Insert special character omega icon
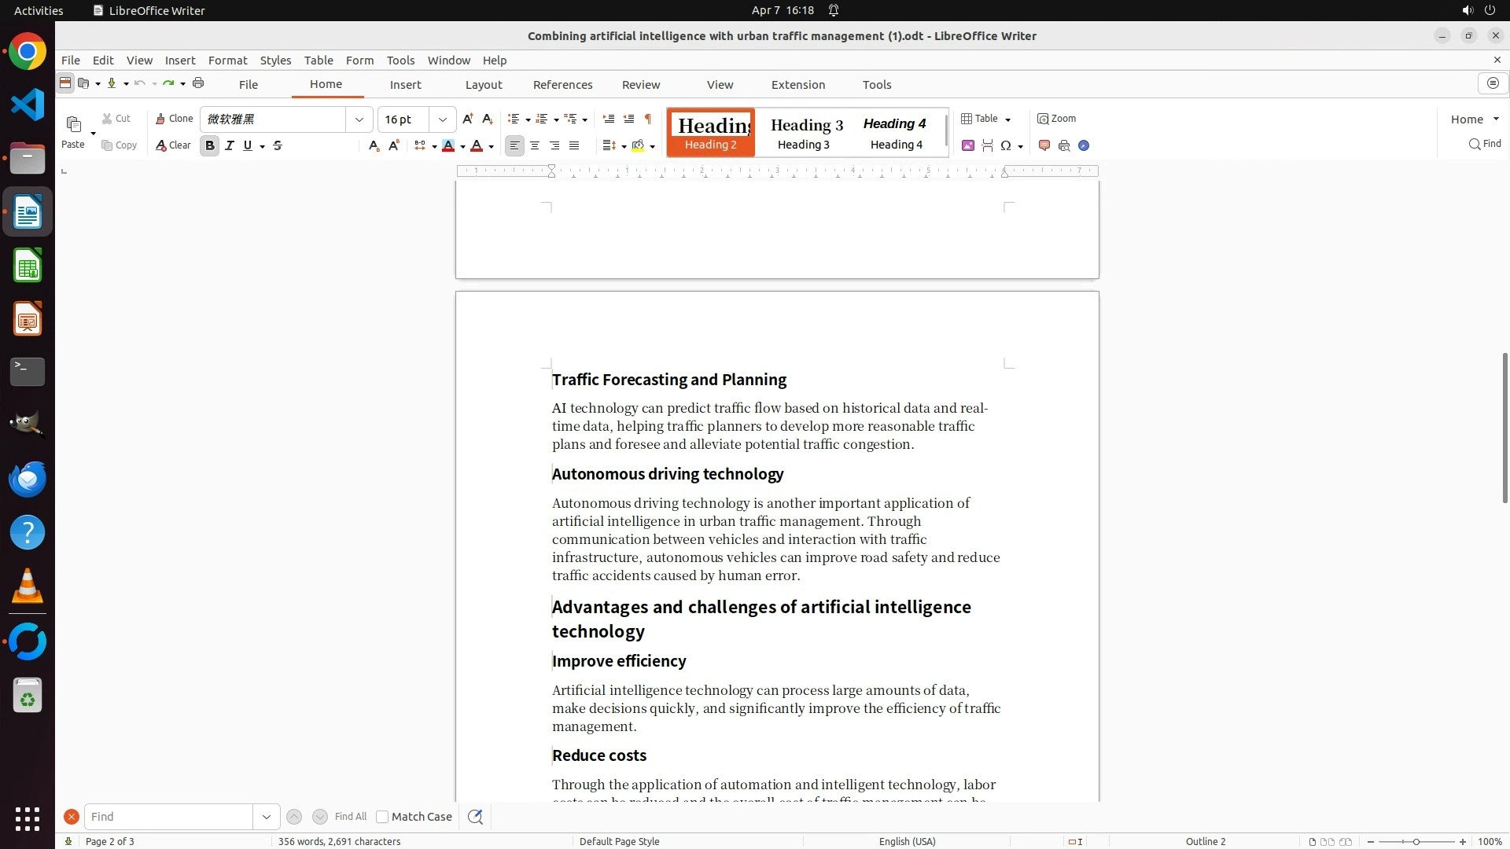The width and height of the screenshot is (1510, 849). click(1005, 145)
